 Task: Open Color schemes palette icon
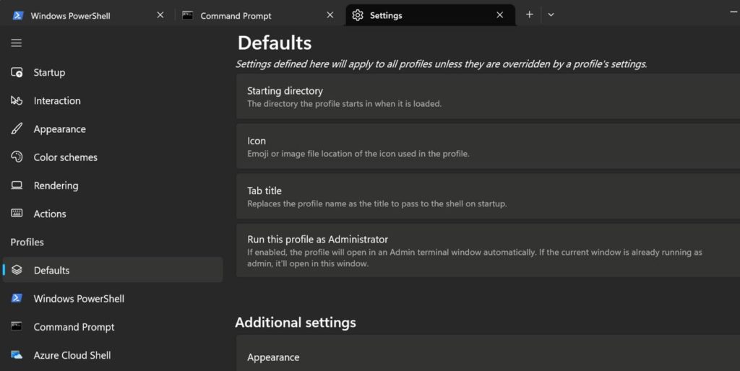(x=17, y=157)
